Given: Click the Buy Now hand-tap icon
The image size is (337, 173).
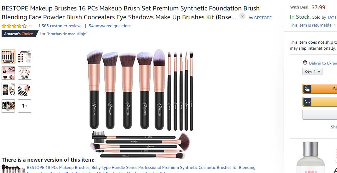Looking at the screenshot, I should [x=307, y=89].
